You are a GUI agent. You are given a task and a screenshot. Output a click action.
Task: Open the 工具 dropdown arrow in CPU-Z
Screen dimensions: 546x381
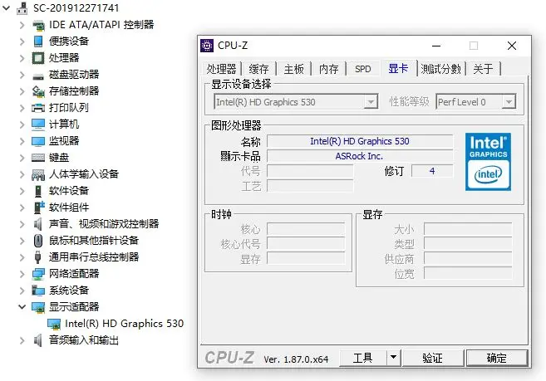[x=393, y=357]
